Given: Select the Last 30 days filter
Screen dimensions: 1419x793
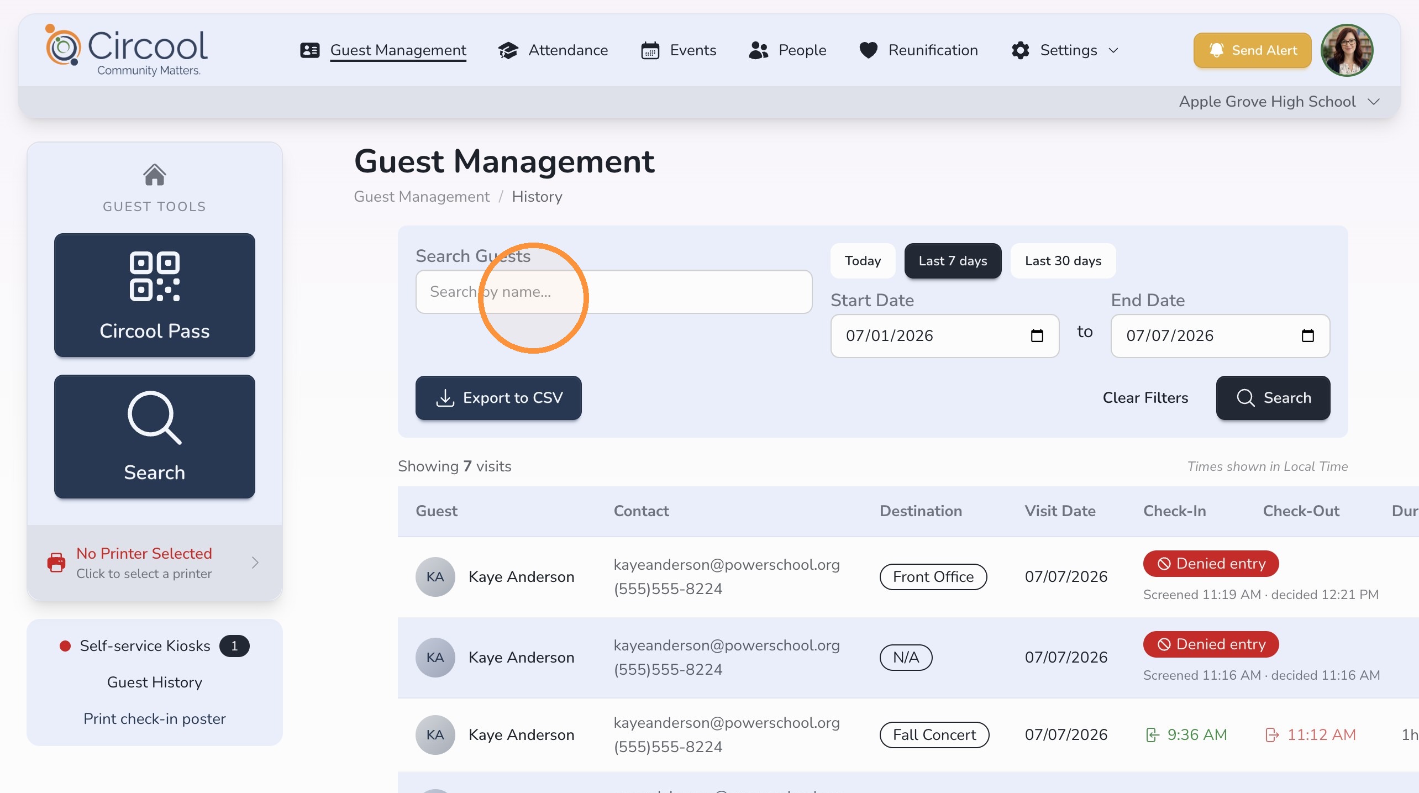Looking at the screenshot, I should (x=1063, y=261).
